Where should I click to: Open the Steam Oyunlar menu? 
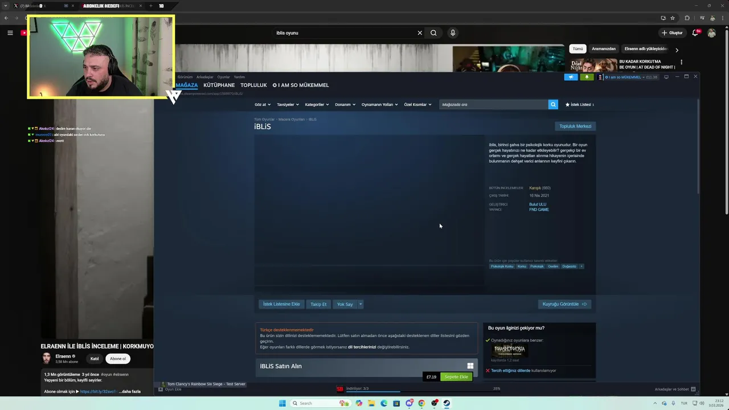[224, 77]
